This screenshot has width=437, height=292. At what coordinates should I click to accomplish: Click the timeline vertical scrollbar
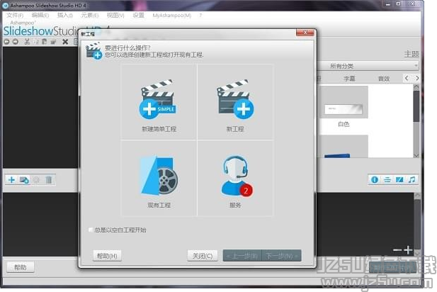tap(417, 223)
